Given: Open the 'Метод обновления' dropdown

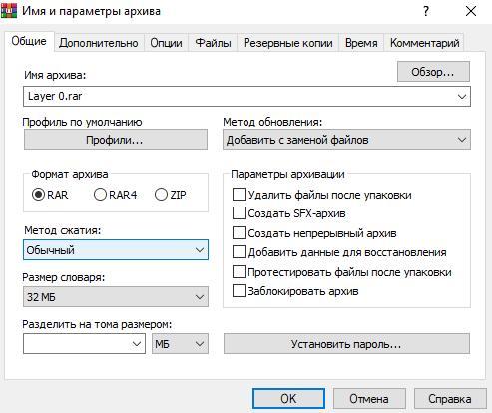Looking at the screenshot, I should point(346,140).
